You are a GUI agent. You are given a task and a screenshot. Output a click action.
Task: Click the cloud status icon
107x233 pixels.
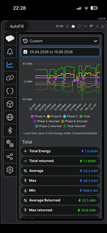click(x=73, y=26)
